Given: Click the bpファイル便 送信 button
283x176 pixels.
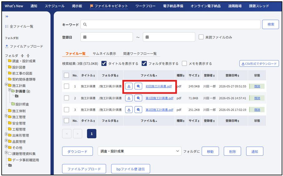Looking at the screenshot, I should tap(130, 169).
